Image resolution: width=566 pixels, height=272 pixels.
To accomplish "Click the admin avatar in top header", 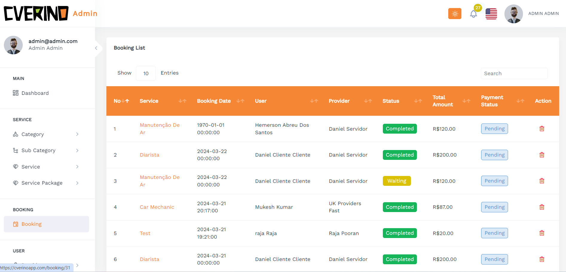I will click(513, 14).
